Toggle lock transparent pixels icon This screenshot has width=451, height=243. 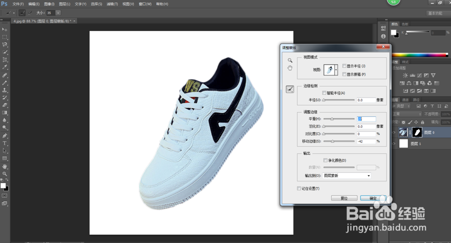pos(404,122)
